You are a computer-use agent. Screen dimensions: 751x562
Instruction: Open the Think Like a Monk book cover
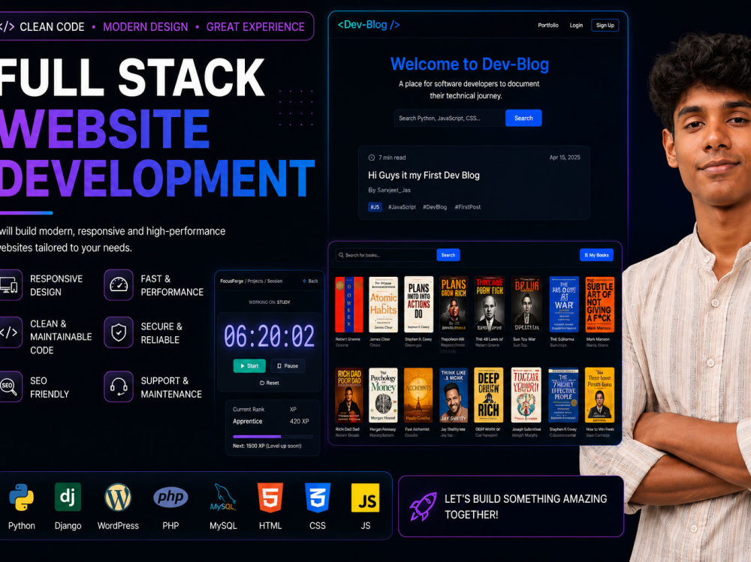coord(453,395)
